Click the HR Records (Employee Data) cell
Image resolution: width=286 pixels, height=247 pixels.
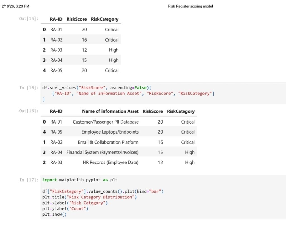[110, 162]
